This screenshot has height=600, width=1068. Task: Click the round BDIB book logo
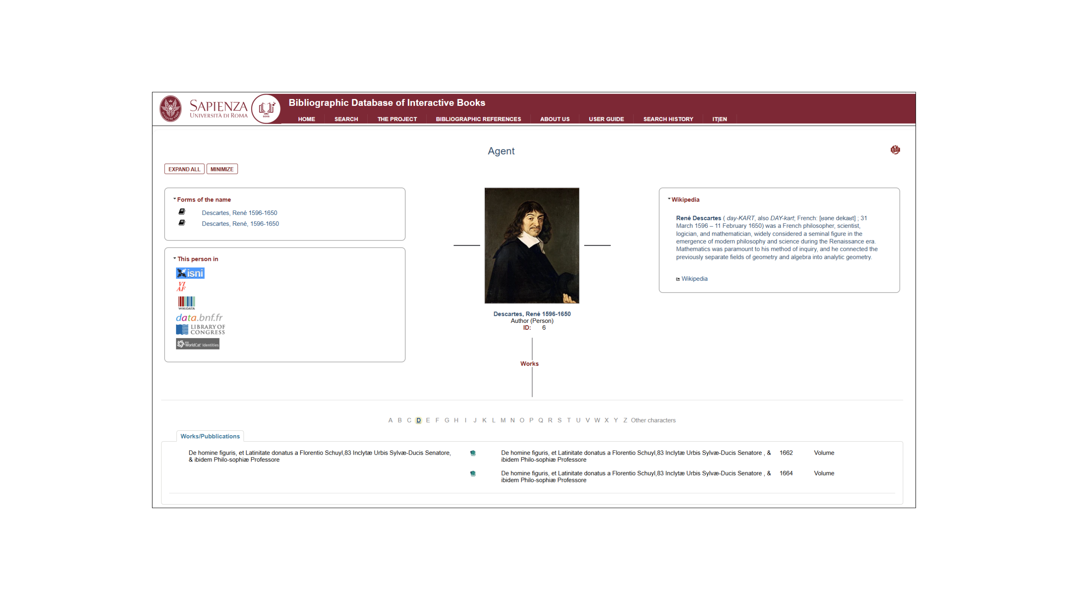(x=266, y=109)
